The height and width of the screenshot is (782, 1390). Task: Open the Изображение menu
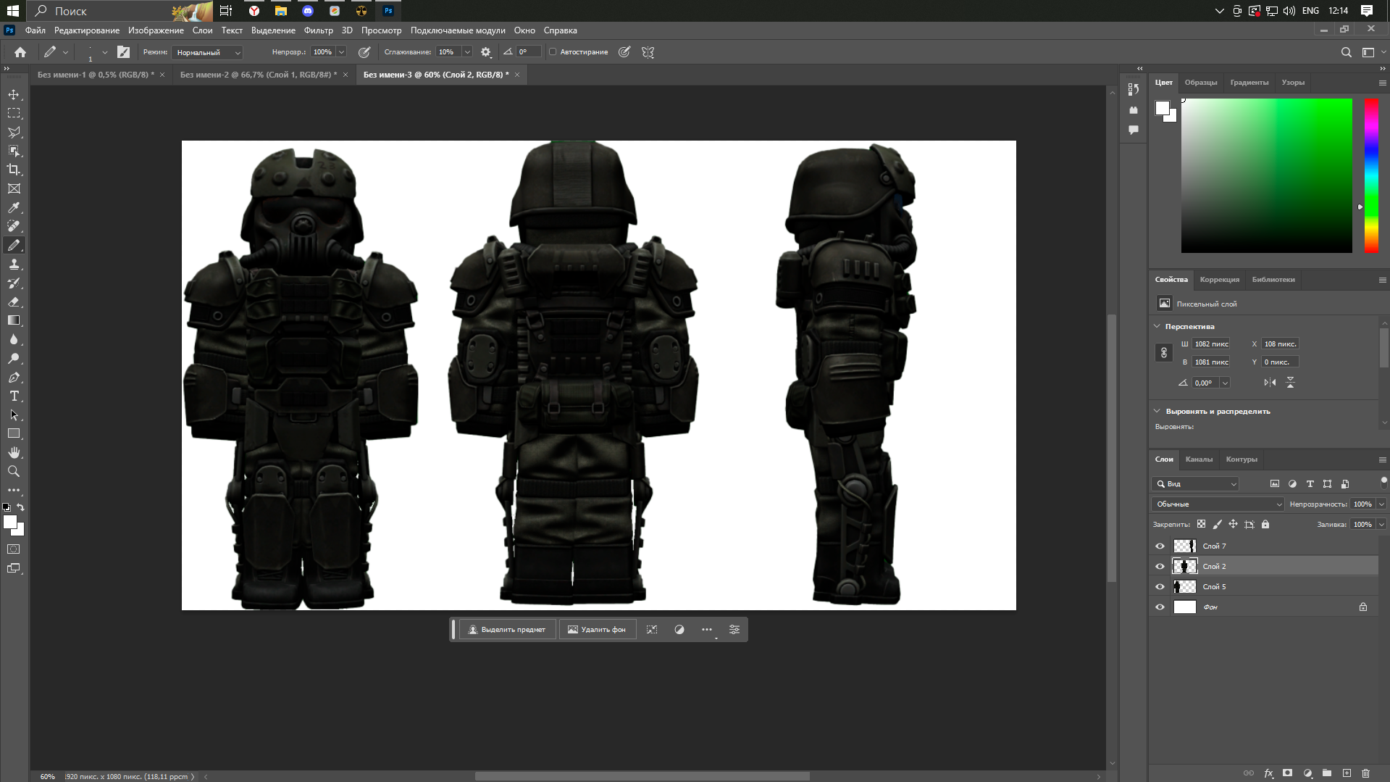coord(156,30)
